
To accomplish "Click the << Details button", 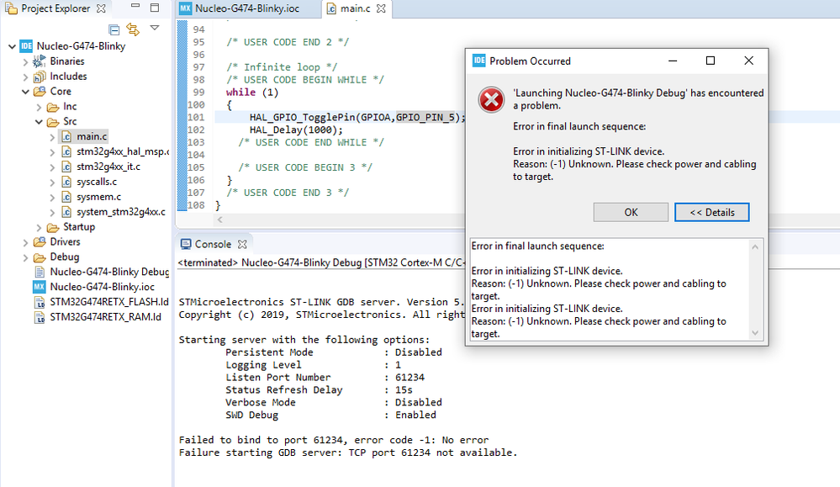I will (711, 212).
